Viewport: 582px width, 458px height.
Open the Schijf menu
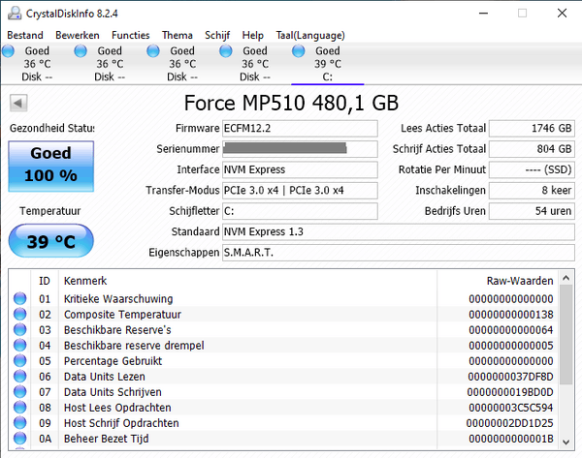218,35
